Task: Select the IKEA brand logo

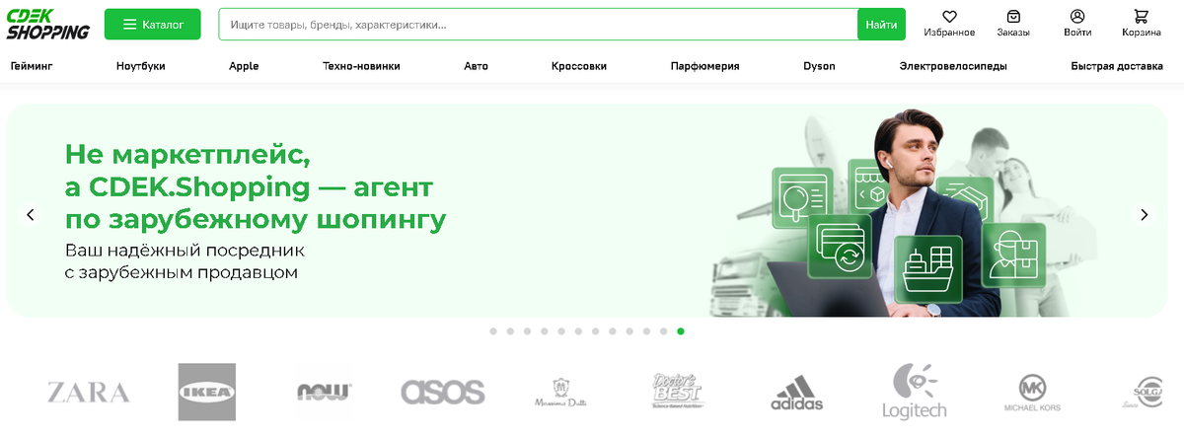Action: point(207,392)
